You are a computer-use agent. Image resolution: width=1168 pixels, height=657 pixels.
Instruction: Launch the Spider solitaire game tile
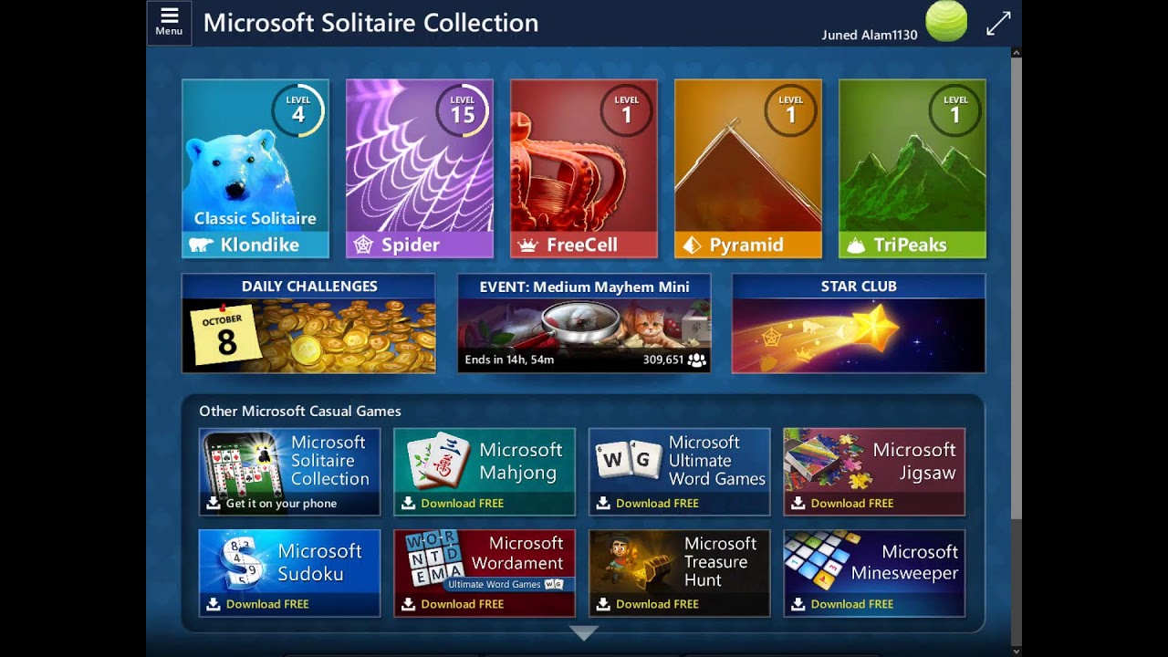pyautogui.click(x=420, y=169)
